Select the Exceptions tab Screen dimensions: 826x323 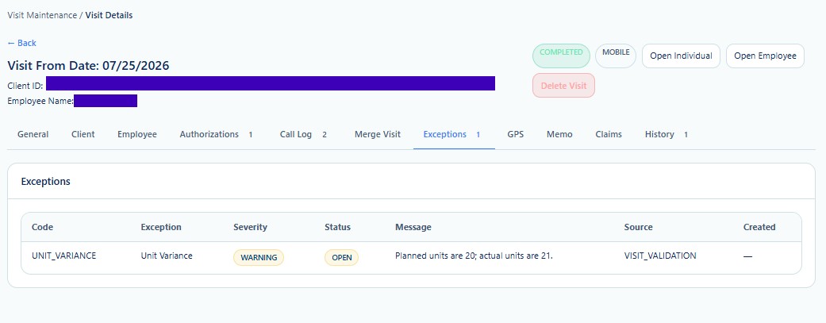(x=454, y=134)
